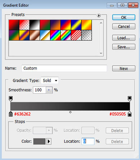Screen dimensions: 140x160
Task: Open the Presets flyout menu arrow
Action: 99,15
